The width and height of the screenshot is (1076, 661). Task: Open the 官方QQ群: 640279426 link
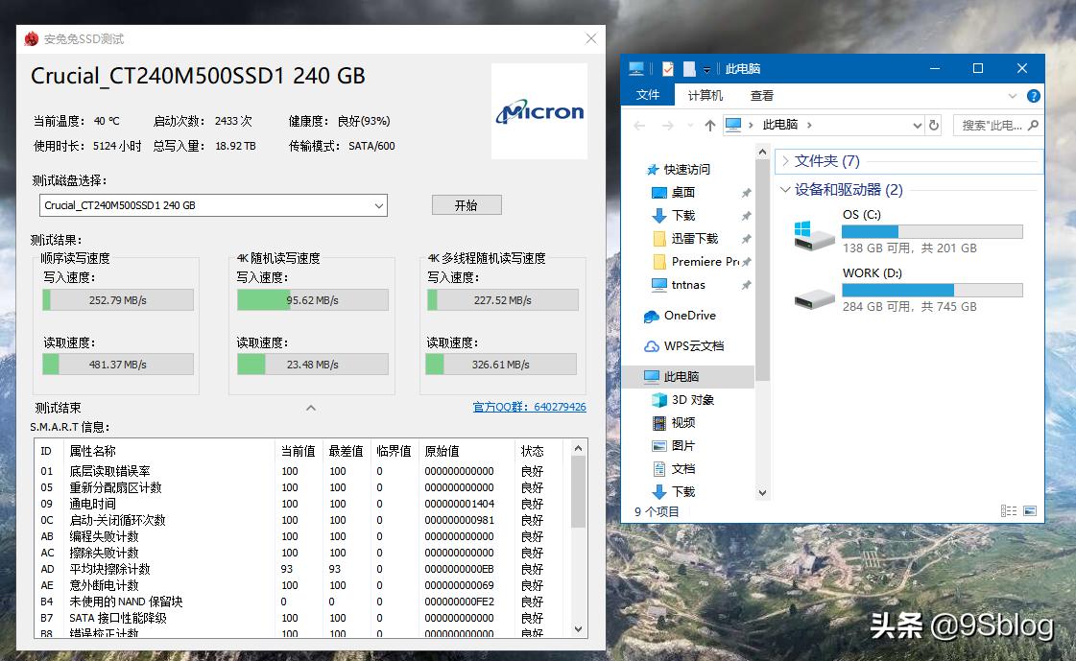[529, 406]
